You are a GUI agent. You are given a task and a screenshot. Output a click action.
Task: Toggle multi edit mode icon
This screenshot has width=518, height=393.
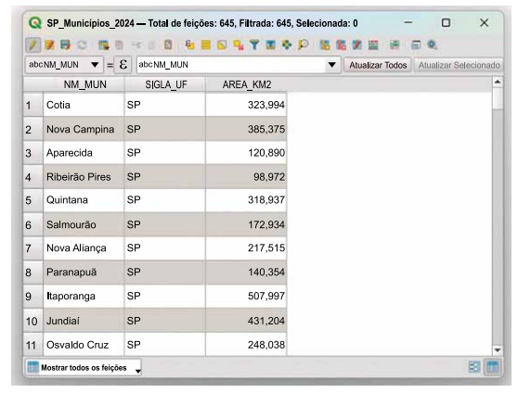(49, 44)
